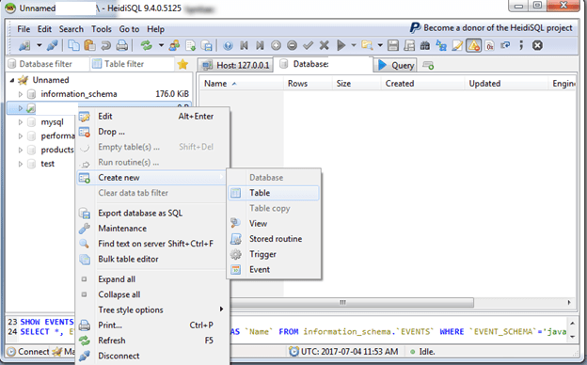587x365 pixels.
Task: Select Stored routine in the submenu
Action: 274,239
